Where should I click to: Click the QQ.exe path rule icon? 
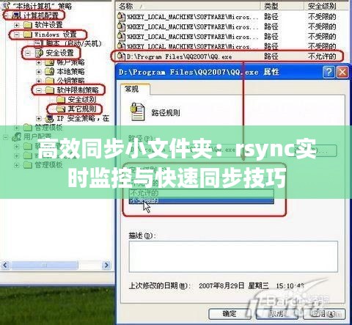pos(121,56)
